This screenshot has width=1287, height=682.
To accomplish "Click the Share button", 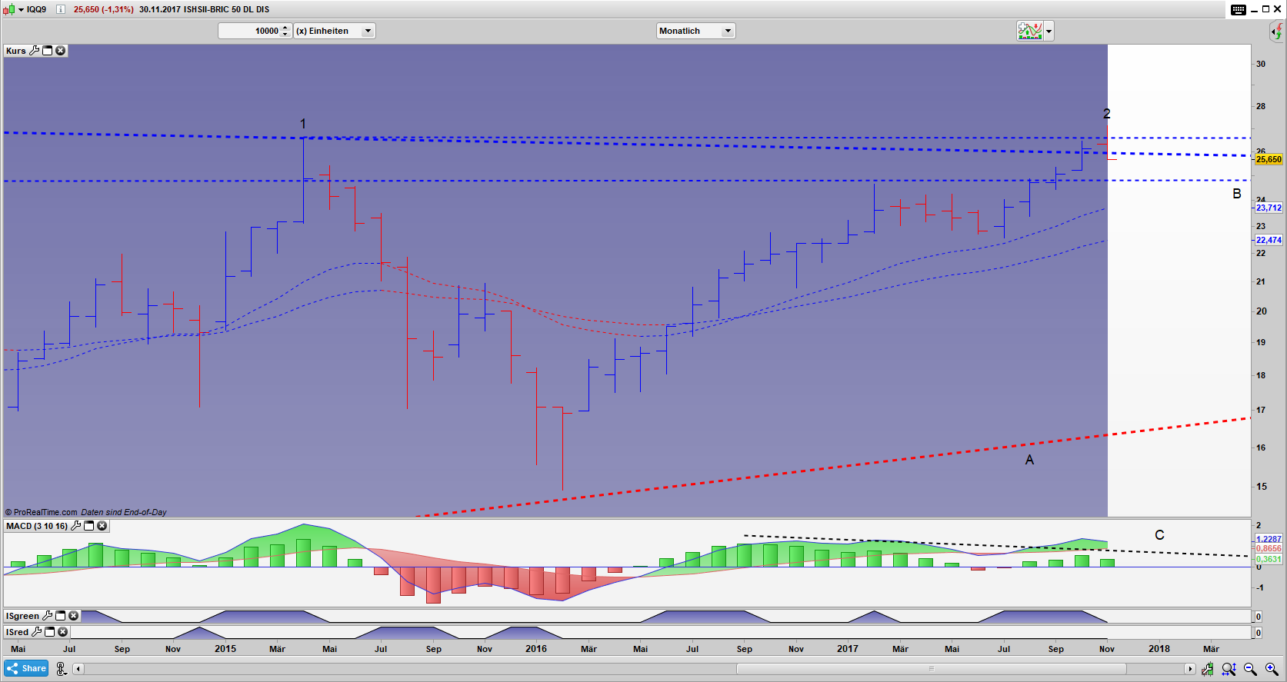I will [x=26, y=668].
